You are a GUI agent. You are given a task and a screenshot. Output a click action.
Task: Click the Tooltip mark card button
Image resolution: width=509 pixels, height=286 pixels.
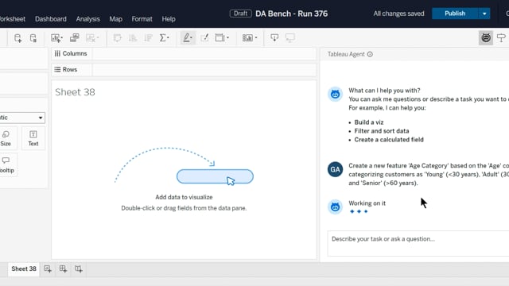pos(6,165)
